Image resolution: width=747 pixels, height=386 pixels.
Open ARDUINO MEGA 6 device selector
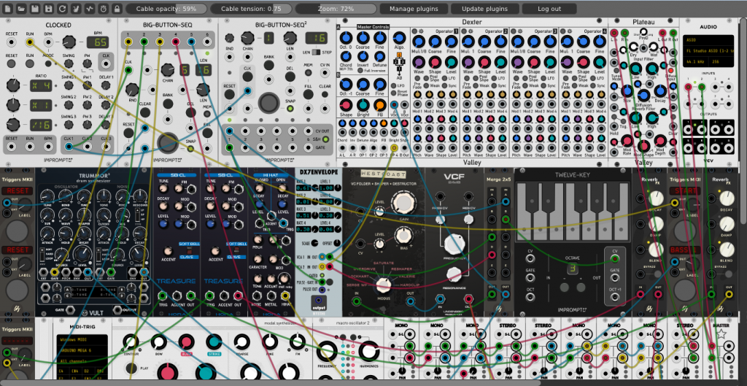click(x=82, y=350)
